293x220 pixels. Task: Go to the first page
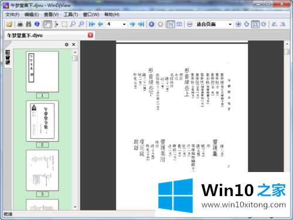[91, 24]
